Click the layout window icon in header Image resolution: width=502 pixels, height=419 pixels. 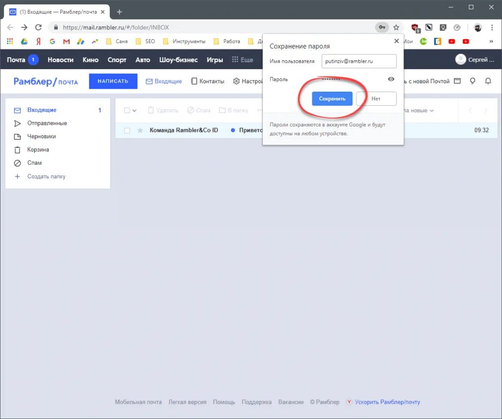(x=457, y=81)
